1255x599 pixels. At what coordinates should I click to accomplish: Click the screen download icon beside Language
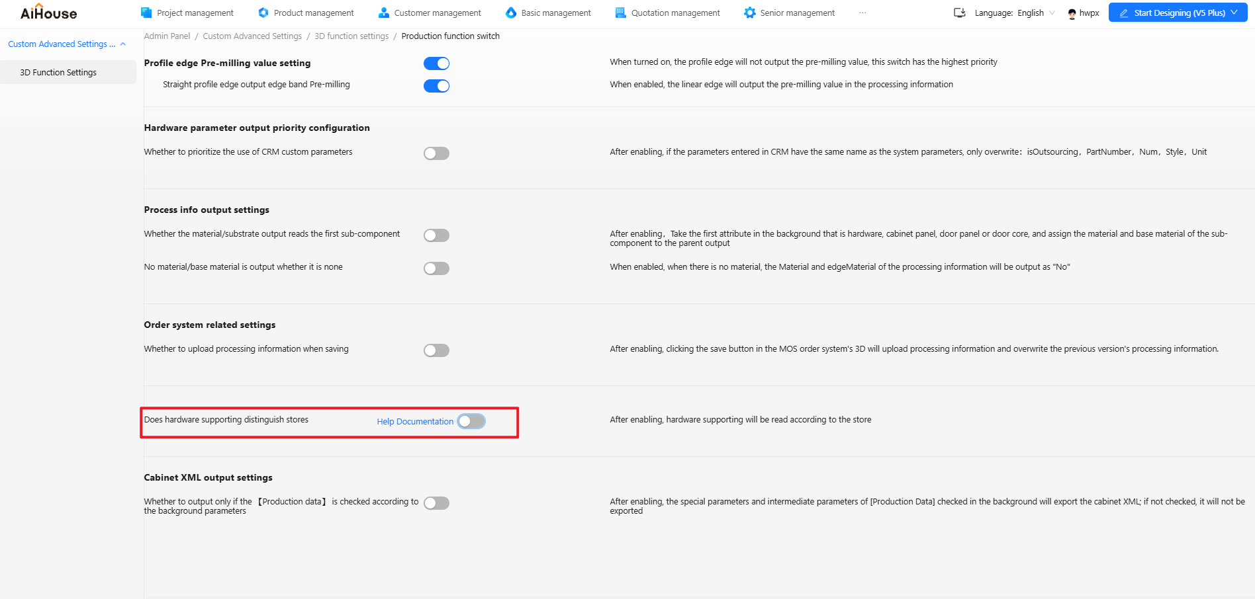[959, 13]
